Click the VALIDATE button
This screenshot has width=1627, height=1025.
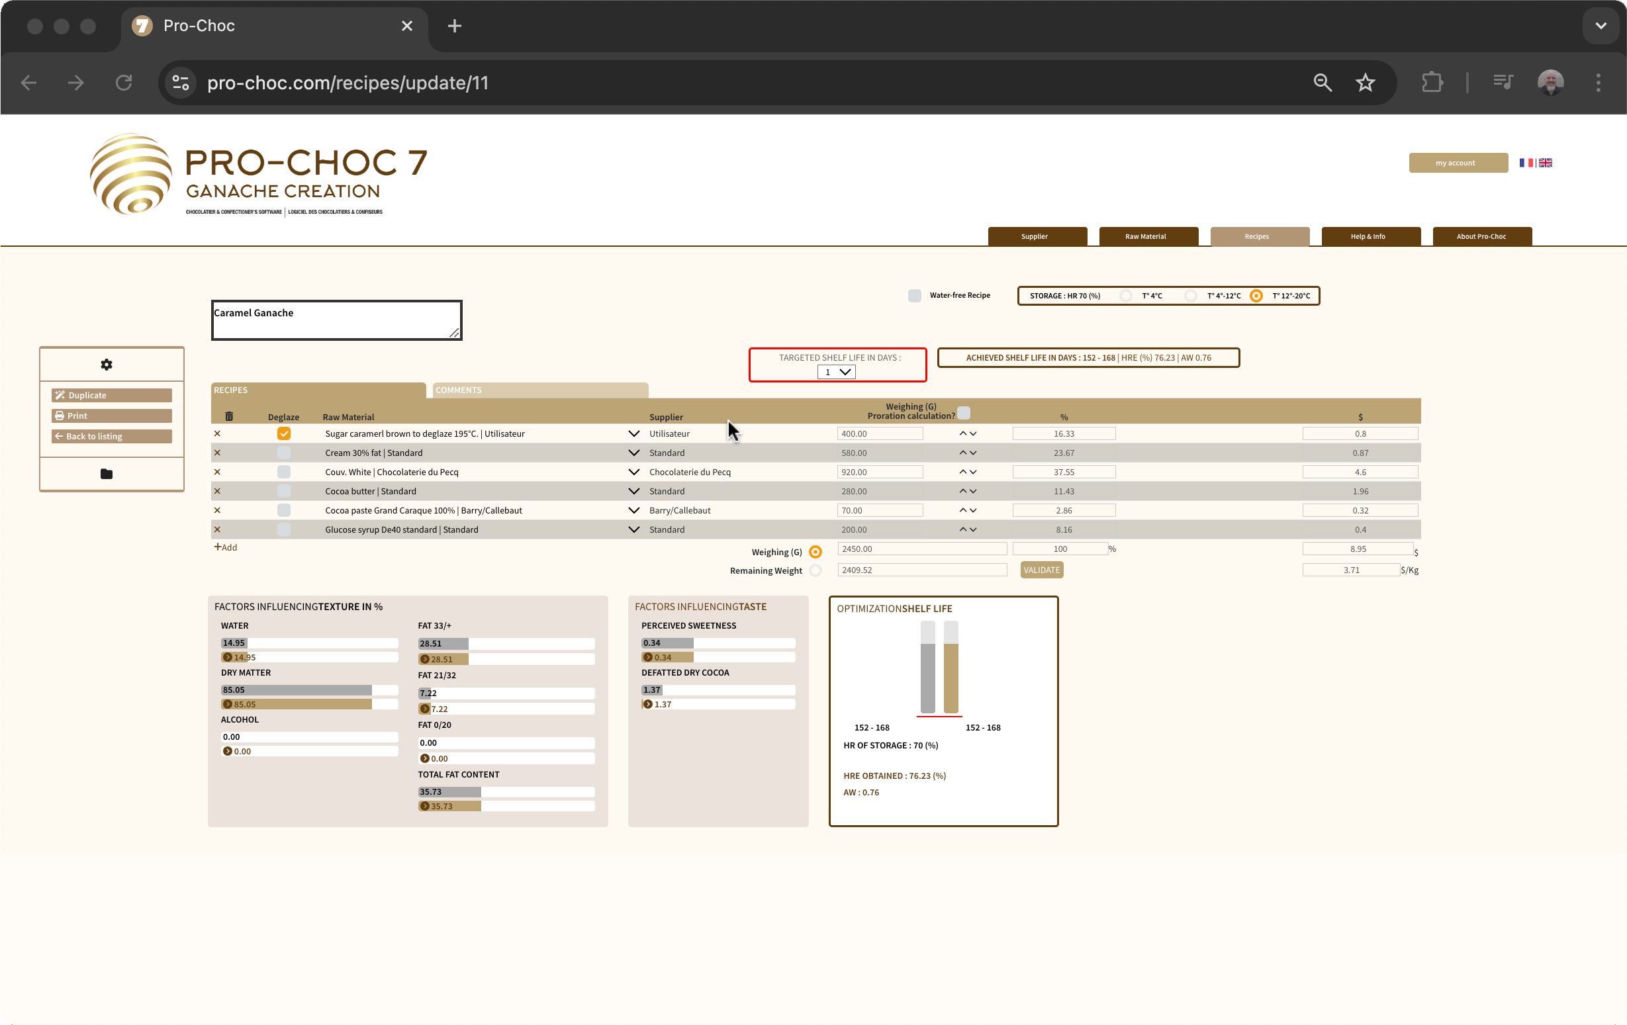tap(1041, 570)
